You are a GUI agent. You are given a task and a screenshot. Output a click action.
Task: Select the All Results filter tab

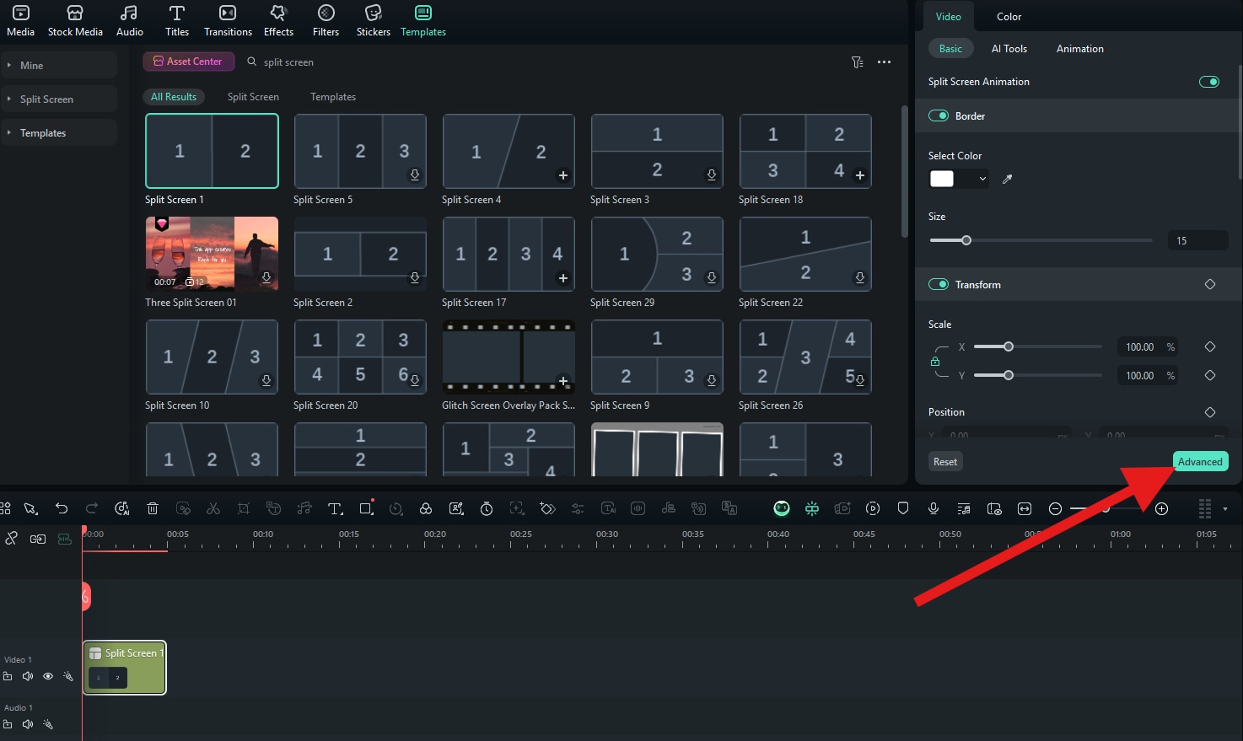pyautogui.click(x=174, y=97)
